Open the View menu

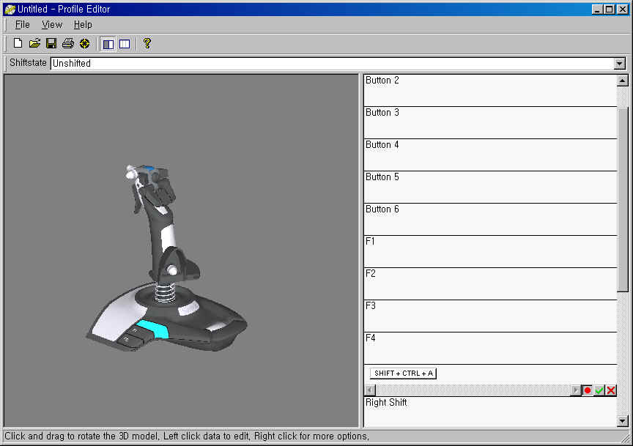(x=52, y=24)
